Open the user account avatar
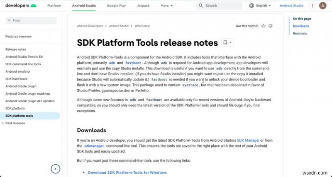Viewport: 332px width, 177px height. tap(323, 6)
